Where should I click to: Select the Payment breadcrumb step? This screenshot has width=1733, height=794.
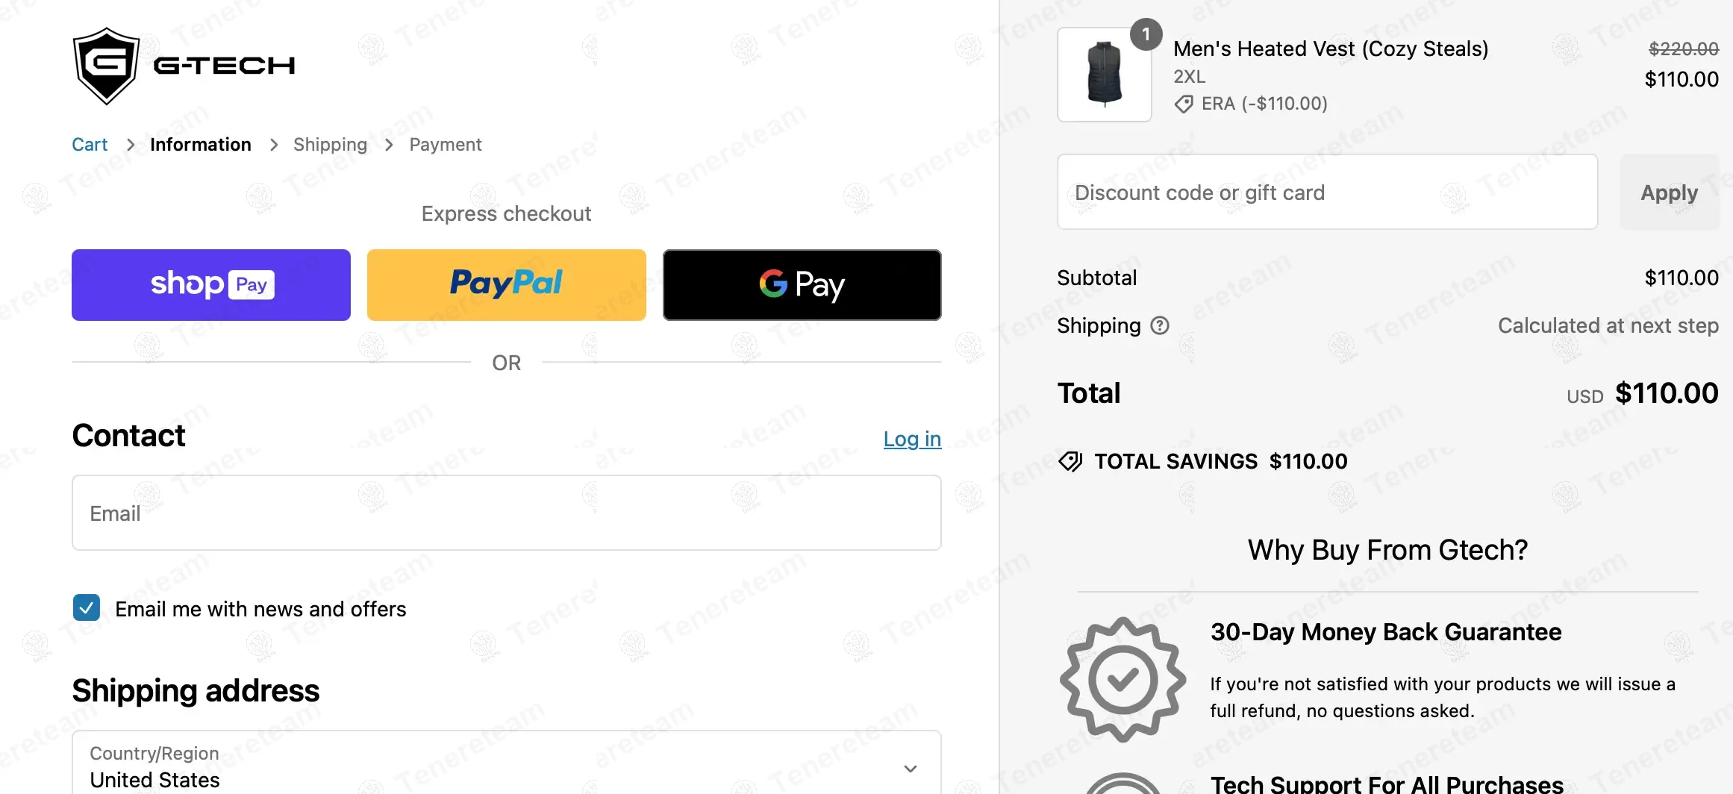tap(445, 145)
